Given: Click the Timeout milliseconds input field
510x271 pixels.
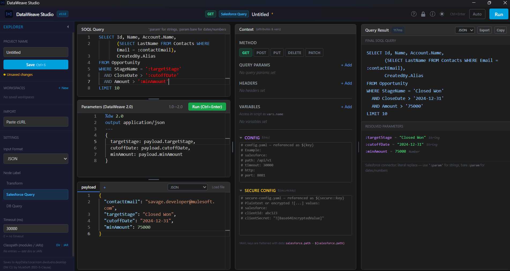Looking at the screenshot, I should [36, 228].
